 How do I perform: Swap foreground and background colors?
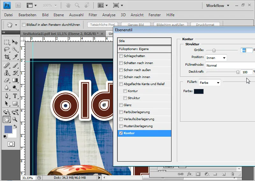pos(15,126)
